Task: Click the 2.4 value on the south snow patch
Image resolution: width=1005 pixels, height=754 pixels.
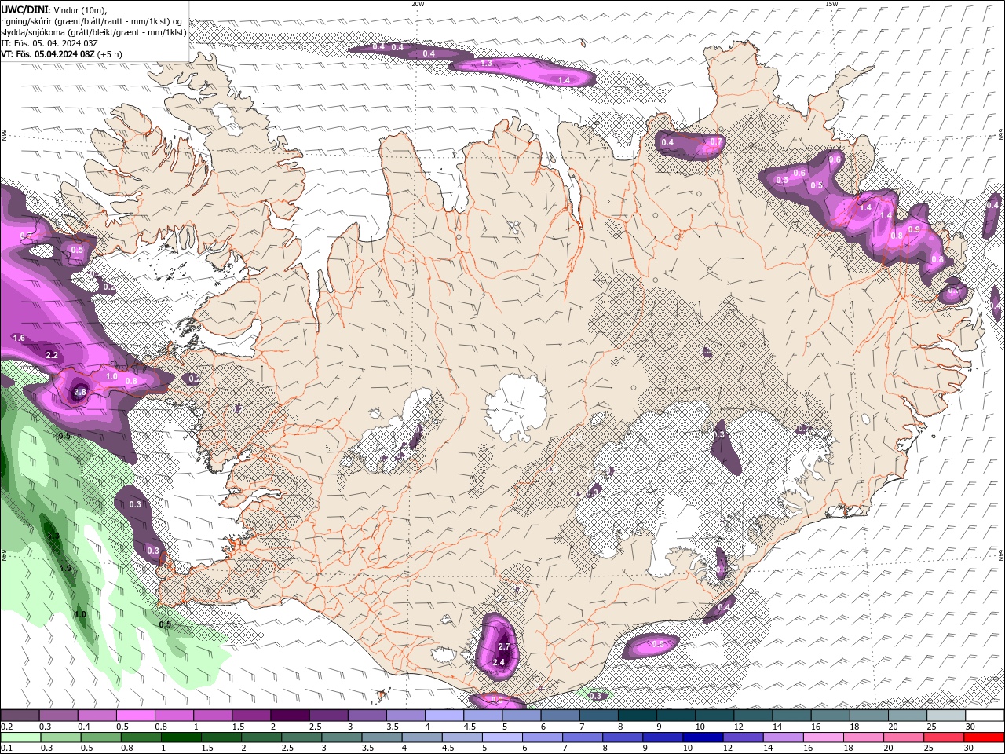Action: click(x=499, y=662)
